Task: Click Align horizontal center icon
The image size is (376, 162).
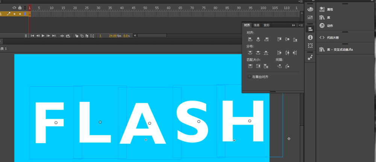Action: (x=258, y=39)
